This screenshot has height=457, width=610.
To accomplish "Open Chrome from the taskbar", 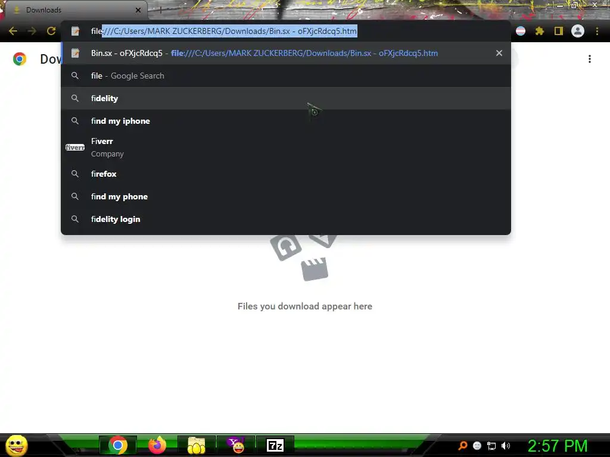I will click(x=118, y=445).
